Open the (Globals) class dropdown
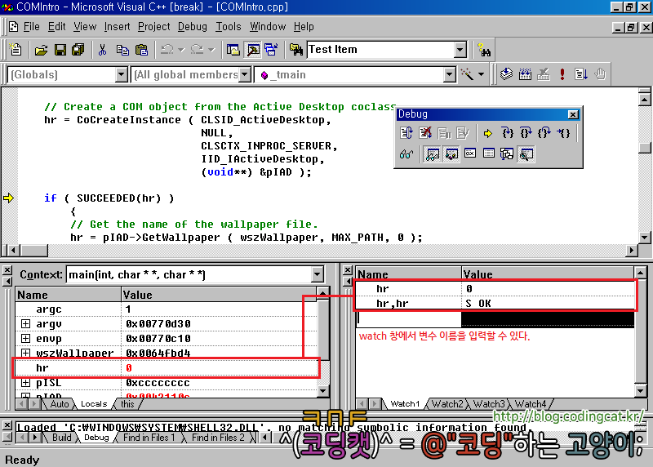Screen dimensions: 653x467 coord(121,75)
